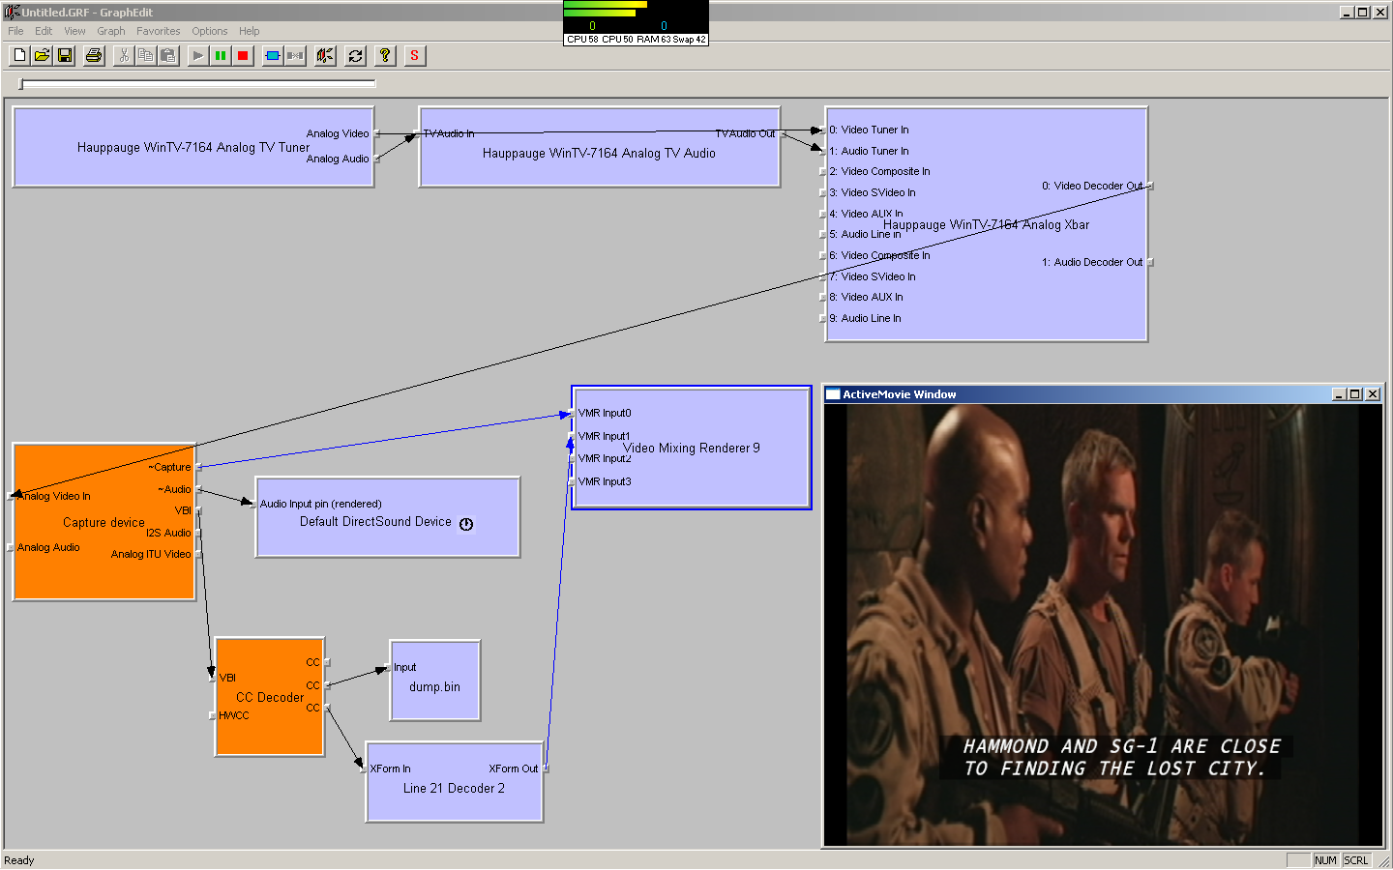
Task: Stop the graph with red square button
Action: point(243,55)
